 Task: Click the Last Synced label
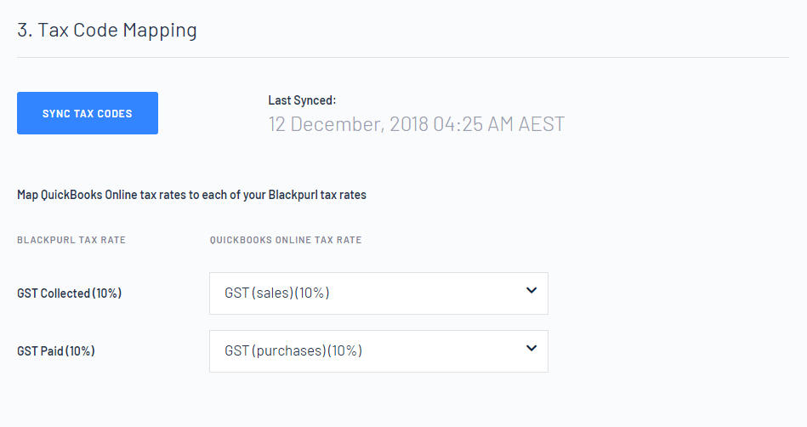coord(302,100)
